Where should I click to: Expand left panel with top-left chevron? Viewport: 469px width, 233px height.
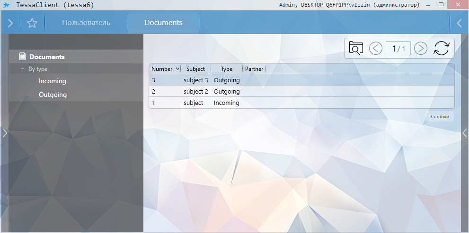[x=10, y=23]
